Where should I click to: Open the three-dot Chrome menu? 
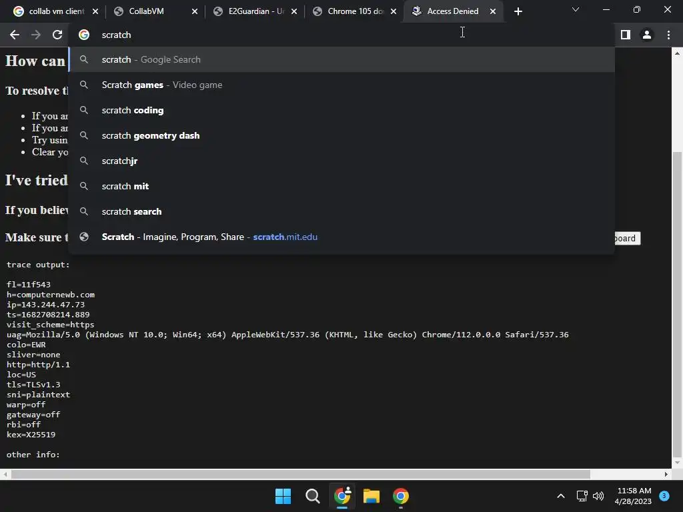(668, 35)
